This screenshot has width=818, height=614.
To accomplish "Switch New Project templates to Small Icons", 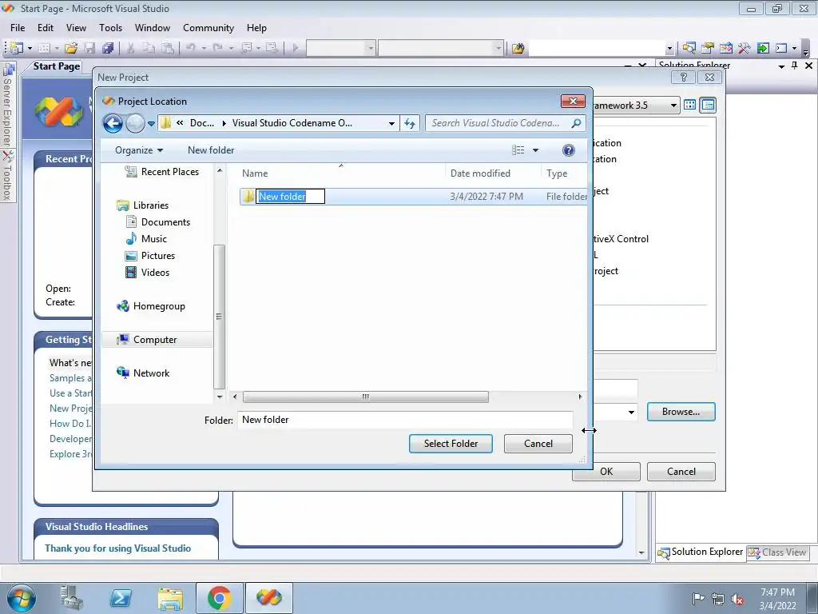I will [708, 105].
